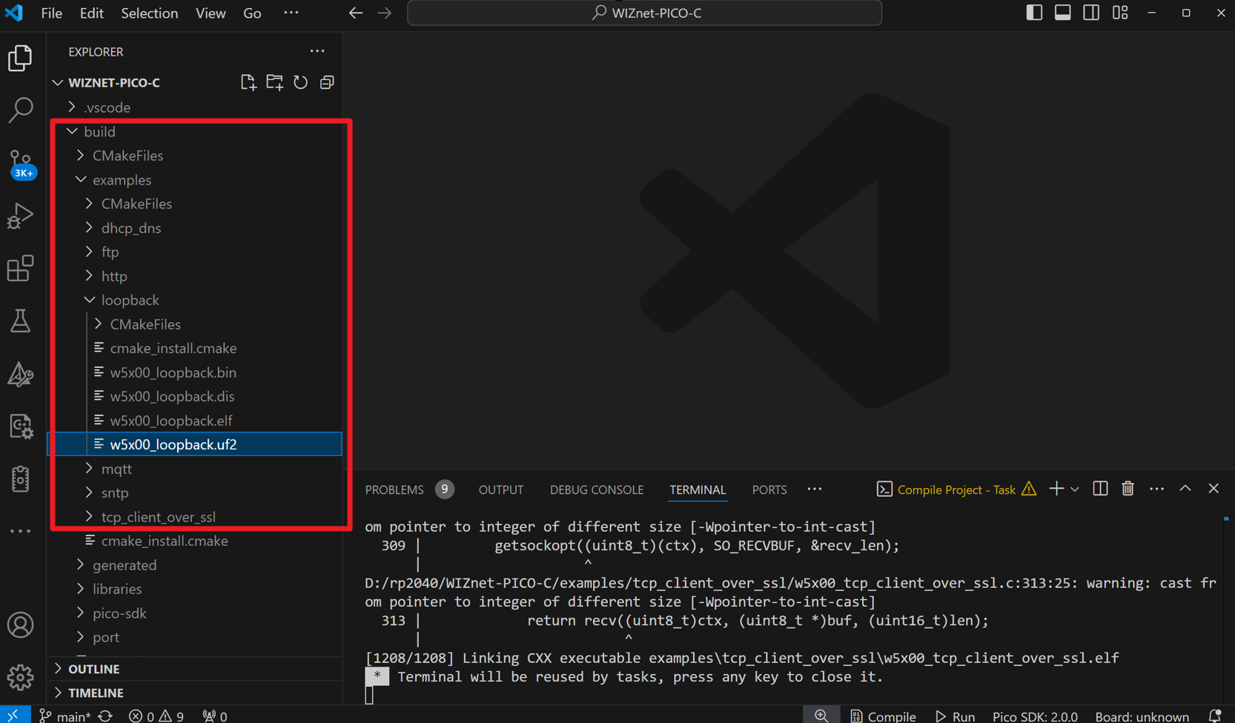Viewport: 1235px width, 723px height.
Task: Expand the dhcp_dns folder
Action: click(131, 228)
